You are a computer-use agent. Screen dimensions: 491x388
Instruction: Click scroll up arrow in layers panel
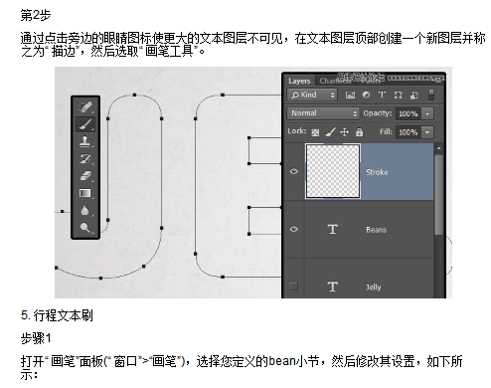click(439, 148)
